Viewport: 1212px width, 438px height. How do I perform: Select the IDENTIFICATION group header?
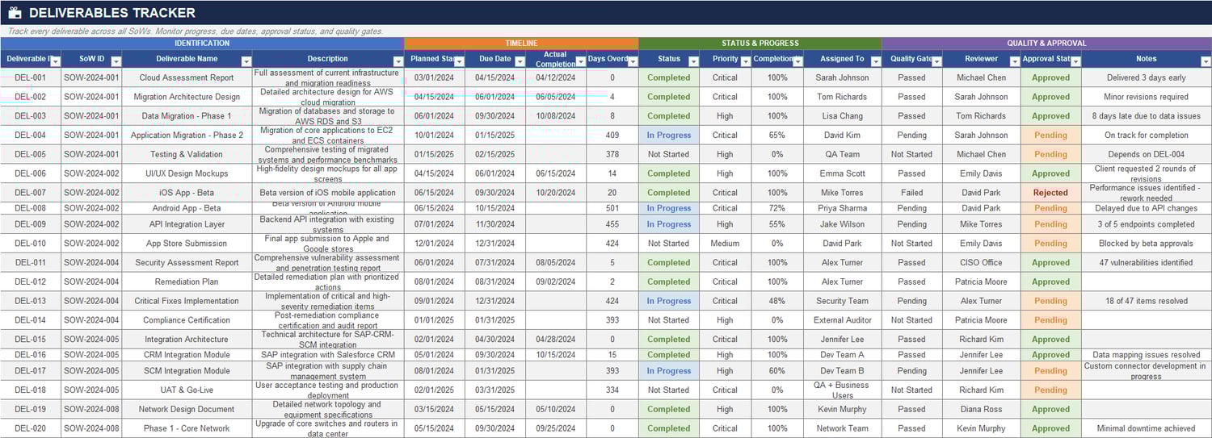click(x=202, y=44)
